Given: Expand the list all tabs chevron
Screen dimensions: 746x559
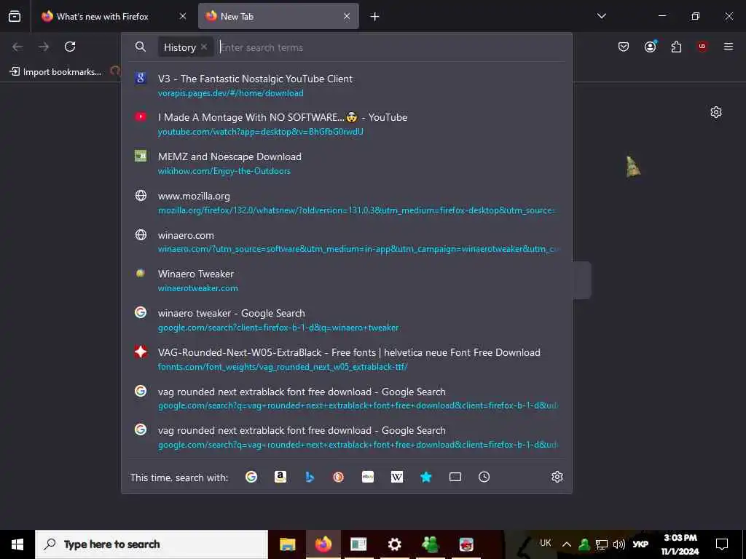Looking at the screenshot, I should point(601,16).
